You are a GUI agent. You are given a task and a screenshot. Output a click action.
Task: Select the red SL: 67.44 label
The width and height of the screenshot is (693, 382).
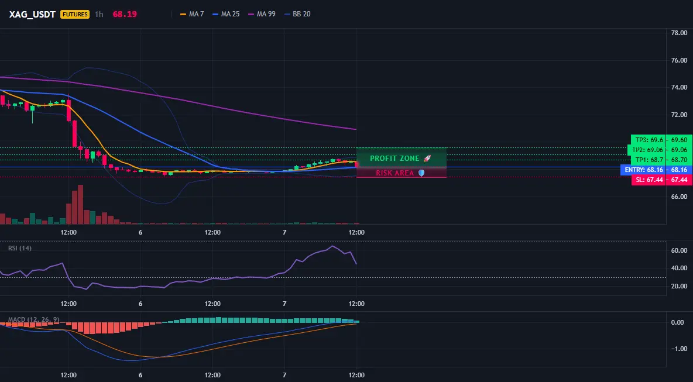tap(649, 180)
